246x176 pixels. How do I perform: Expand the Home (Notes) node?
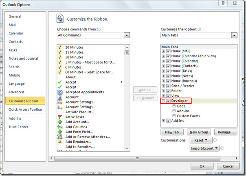click(x=163, y=76)
